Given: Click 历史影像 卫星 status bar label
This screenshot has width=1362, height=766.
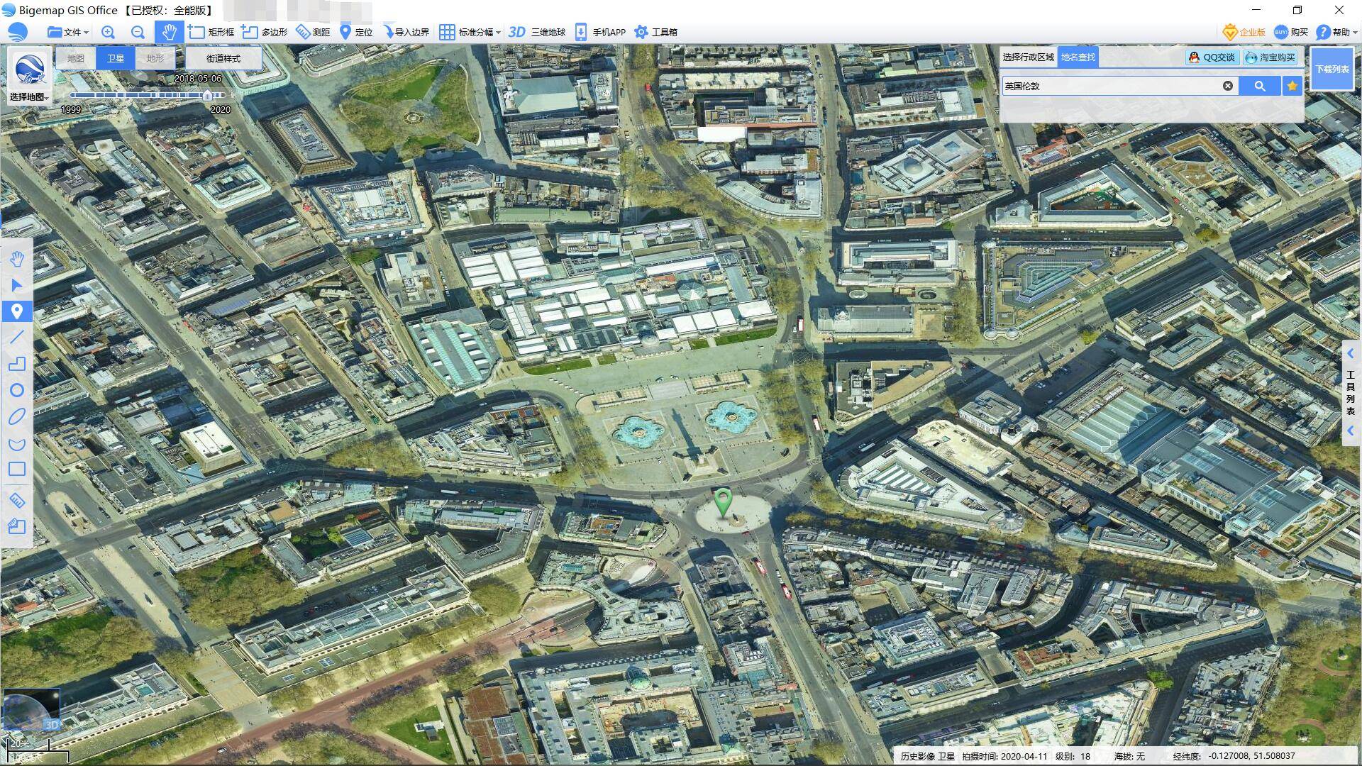Looking at the screenshot, I should coord(928,756).
